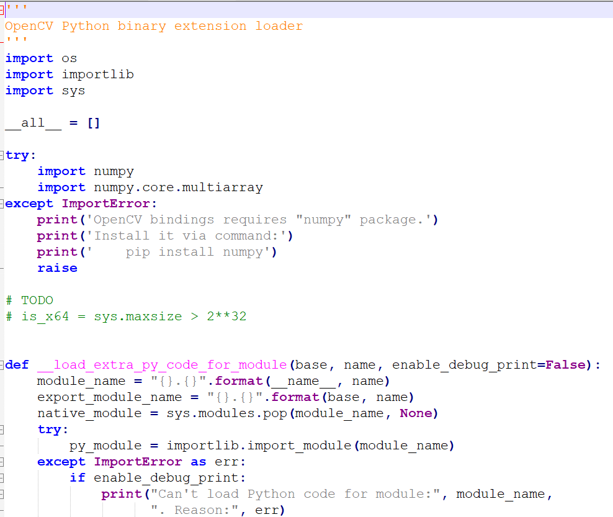The image size is (613, 517).
Task: Click 'base' parameter in the def signature
Action: click(311, 365)
